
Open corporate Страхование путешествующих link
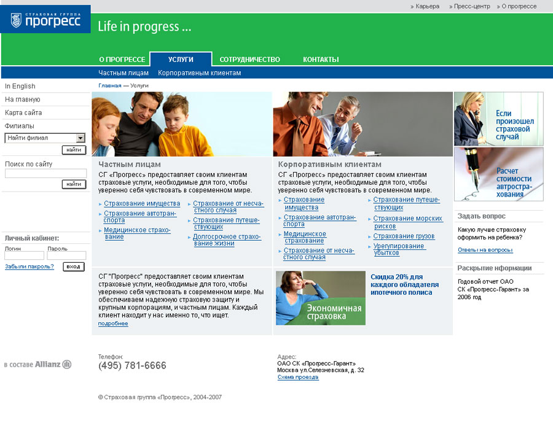tap(407, 203)
